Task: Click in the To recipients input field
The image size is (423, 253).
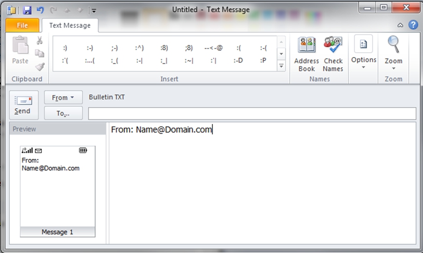Action: point(252,114)
